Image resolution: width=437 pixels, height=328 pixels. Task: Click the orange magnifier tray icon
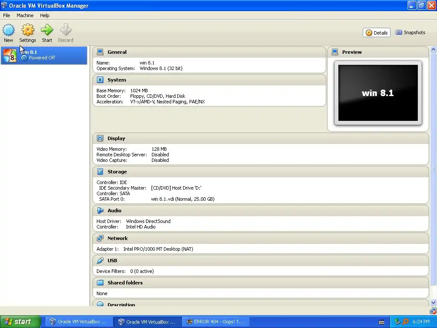(x=405, y=322)
